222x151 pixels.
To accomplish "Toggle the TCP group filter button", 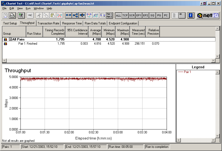I will [125, 15].
